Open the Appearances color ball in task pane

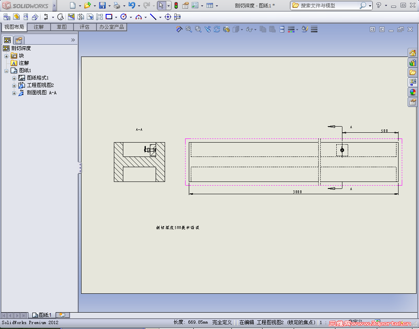pyautogui.click(x=412, y=92)
